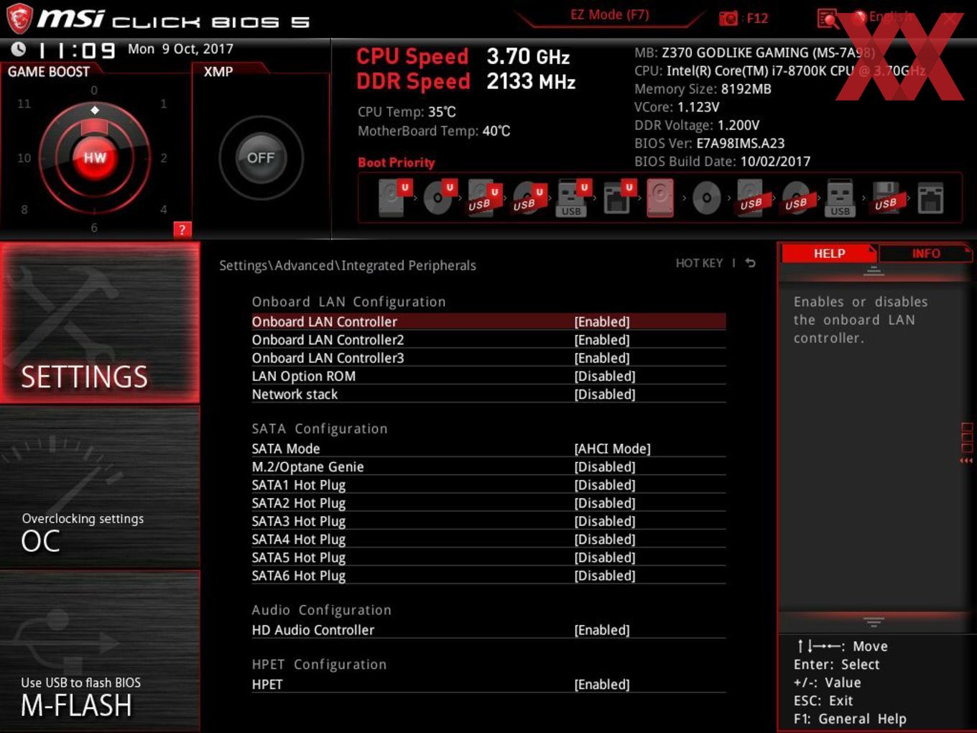Click the Onboard LAN Configuration heading

pyautogui.click(x=348, y=302)
